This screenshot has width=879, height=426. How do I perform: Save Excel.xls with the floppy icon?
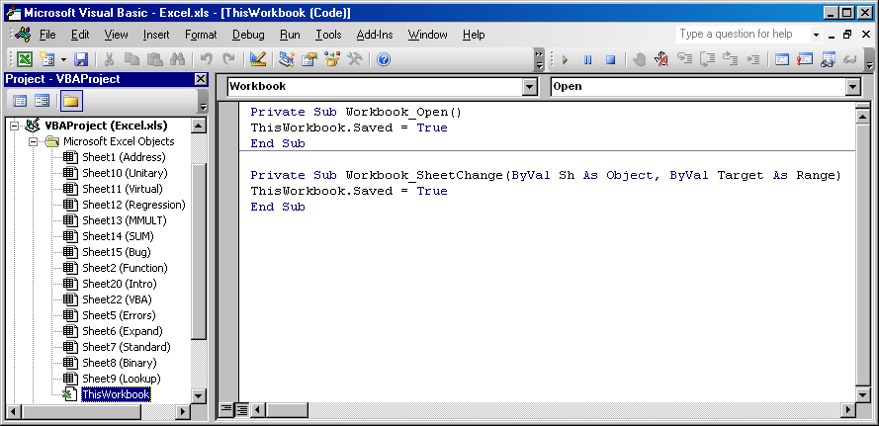81,59
